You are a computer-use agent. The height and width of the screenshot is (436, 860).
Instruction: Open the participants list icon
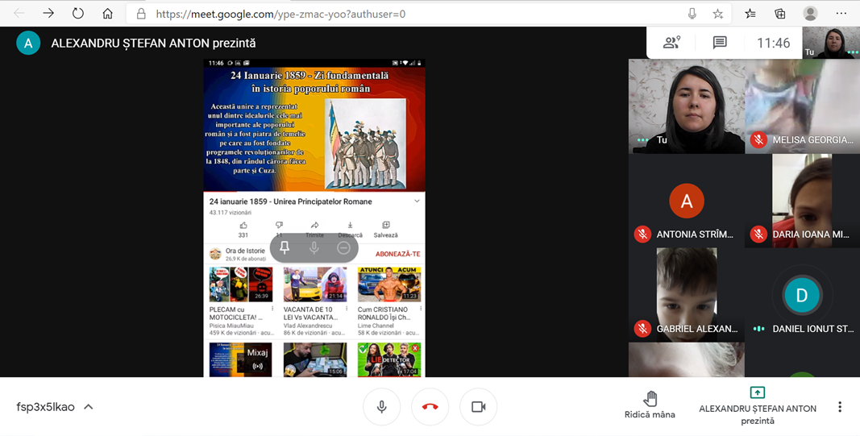tap(671, 44)
